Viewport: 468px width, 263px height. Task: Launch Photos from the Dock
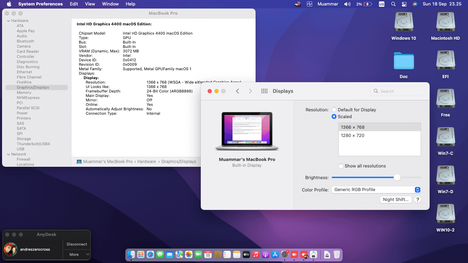tap(189, 254)
